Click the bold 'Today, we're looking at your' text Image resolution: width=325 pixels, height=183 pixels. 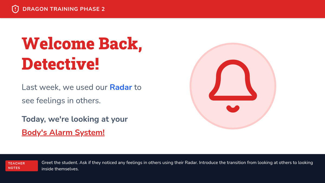point(75,119)
